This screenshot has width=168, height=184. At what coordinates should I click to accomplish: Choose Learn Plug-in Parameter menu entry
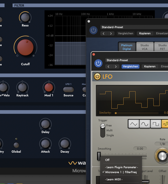(121, 167)
